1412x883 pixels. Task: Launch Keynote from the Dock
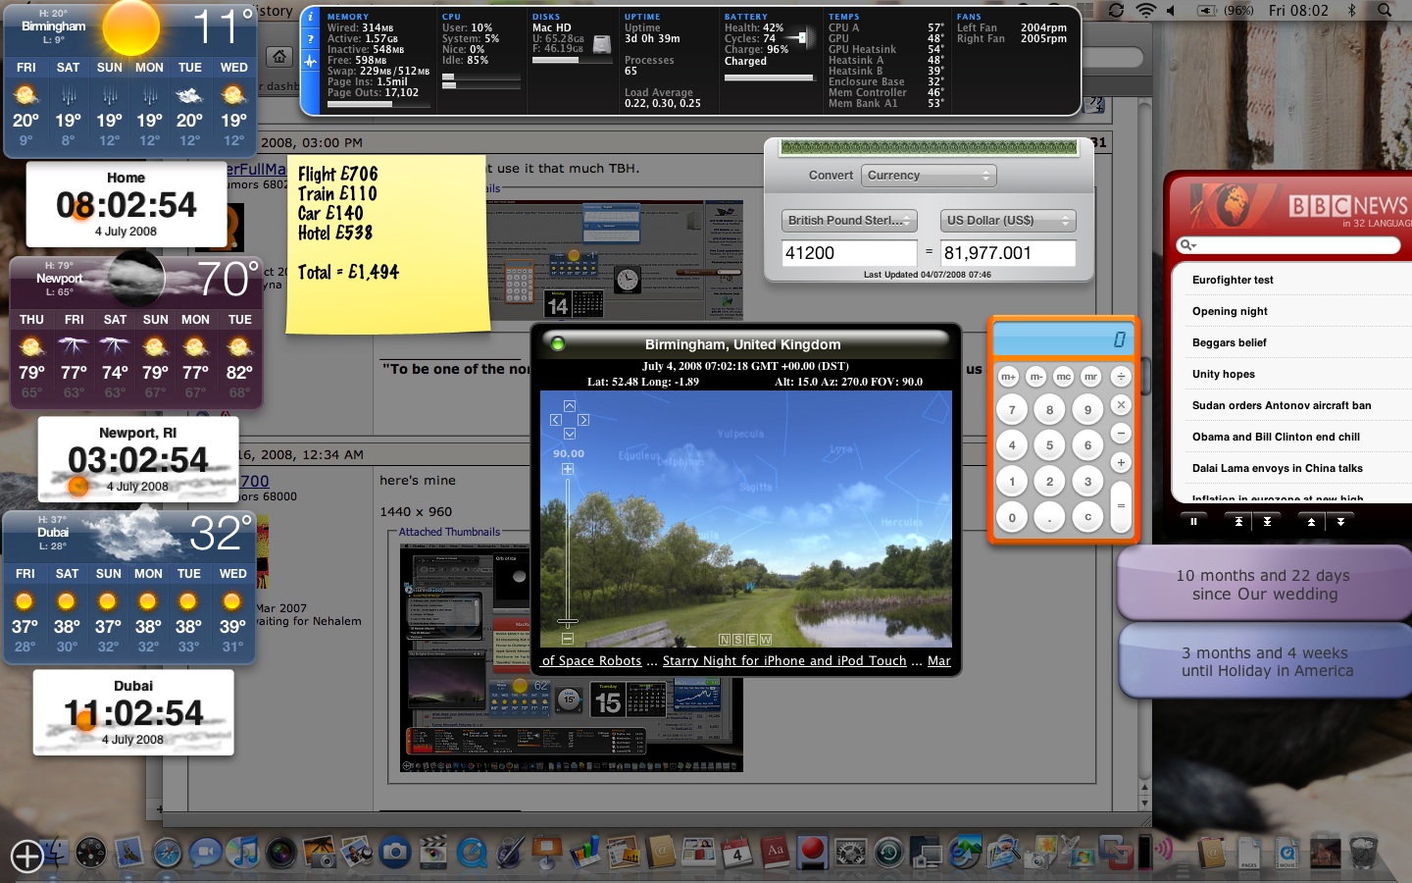[547, 852]
